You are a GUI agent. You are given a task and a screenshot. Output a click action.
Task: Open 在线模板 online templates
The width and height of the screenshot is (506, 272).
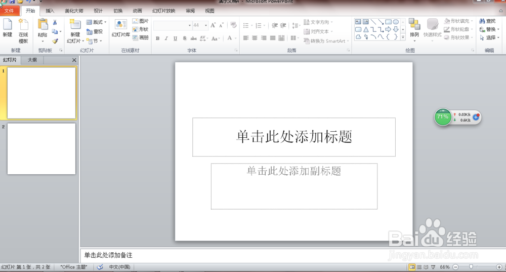pyautogui.click(x=23, y=31)
